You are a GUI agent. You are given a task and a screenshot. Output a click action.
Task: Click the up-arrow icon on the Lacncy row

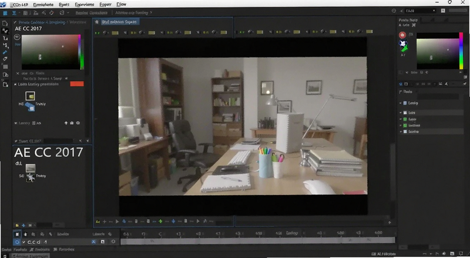pos(66,123)
